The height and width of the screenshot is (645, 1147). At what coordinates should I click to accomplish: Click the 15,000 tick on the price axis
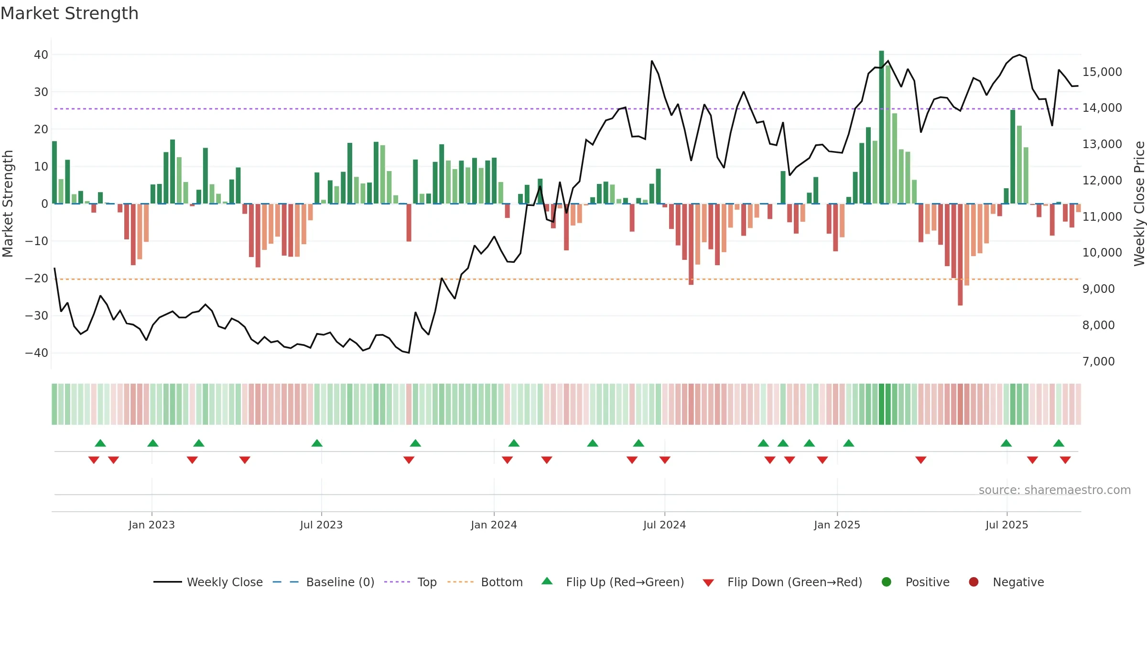pyautogui.click(x=1102, y=72)
